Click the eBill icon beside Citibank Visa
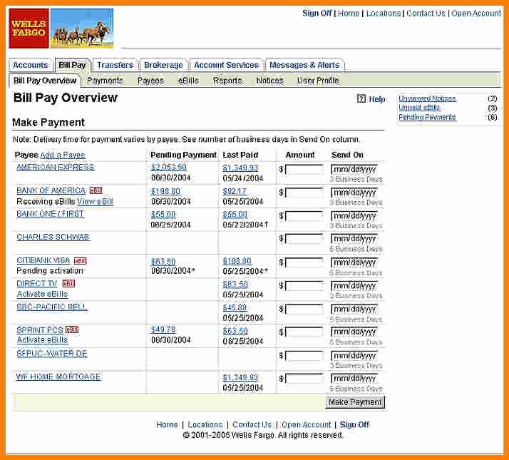509x460 pixels. point(80,260)
